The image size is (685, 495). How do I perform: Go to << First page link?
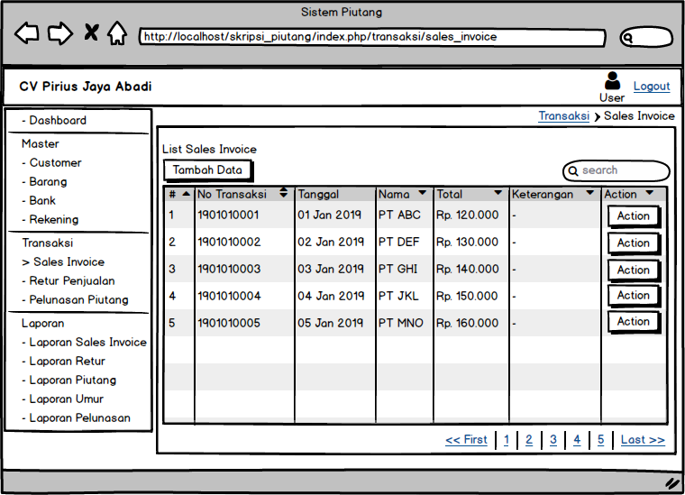(x=466, y=439)
